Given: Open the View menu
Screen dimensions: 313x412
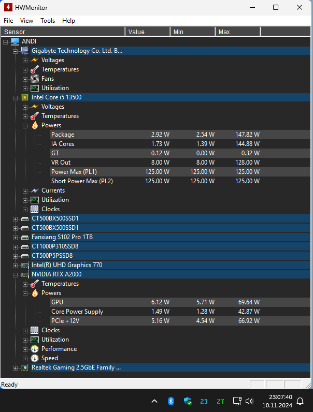Looking at the screenshot, I should click(26, 21).
